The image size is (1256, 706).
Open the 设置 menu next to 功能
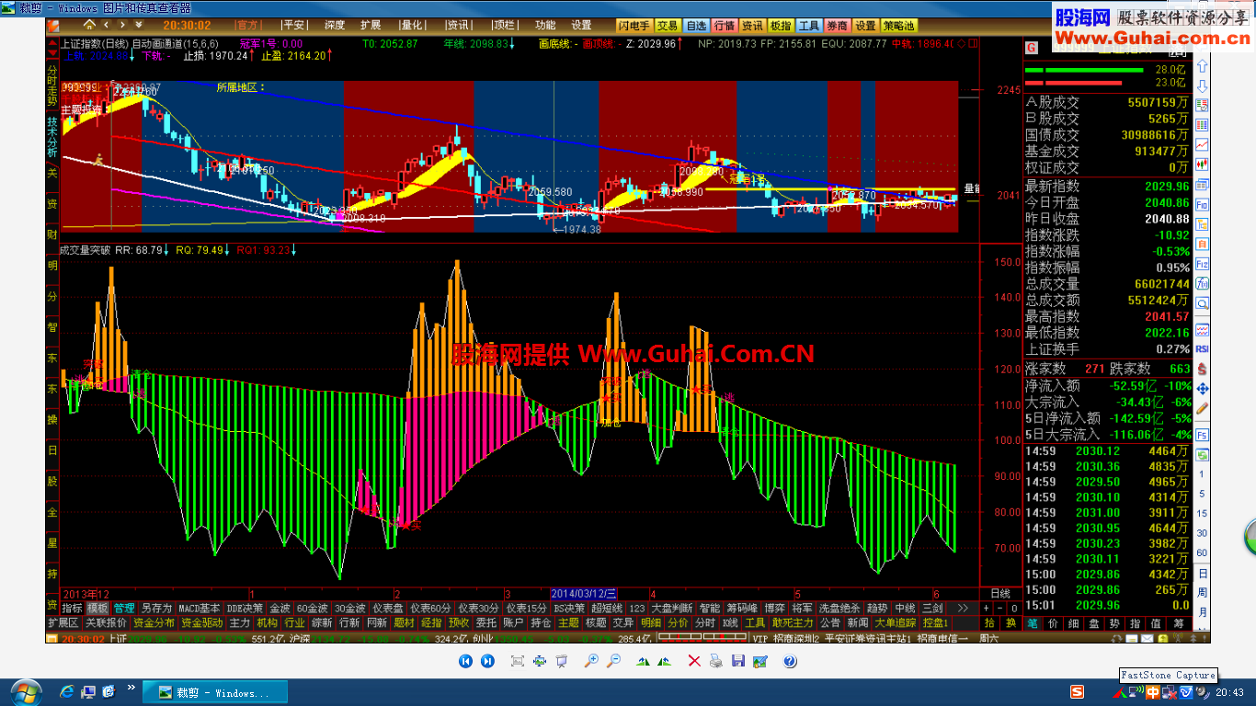(x=581, y=25)
